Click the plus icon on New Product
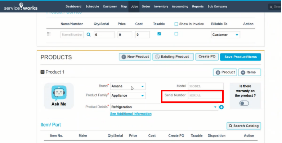The image size is (282, 143). 124,57
